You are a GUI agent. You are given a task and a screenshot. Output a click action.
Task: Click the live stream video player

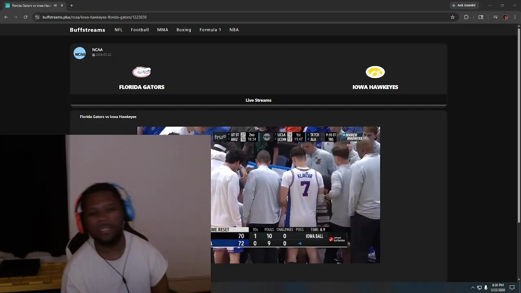(258, 195)
